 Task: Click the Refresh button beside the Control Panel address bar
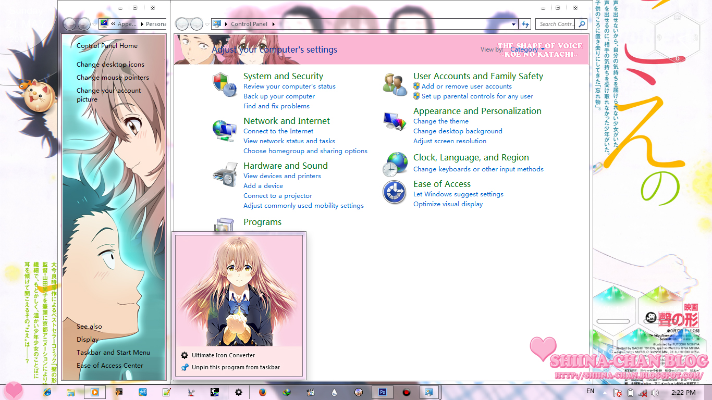pyautogui.click(x=525, y=24)
